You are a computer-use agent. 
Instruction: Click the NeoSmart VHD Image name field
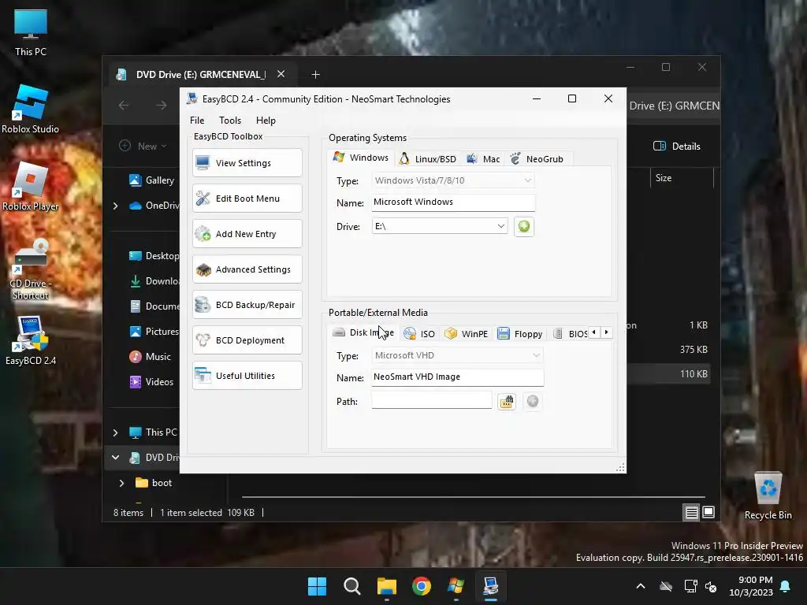(457, 377)
